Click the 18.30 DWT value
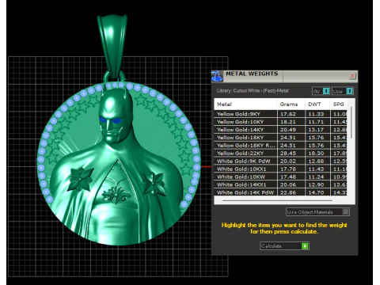Viewport: 380px width, 285px height. pyautogui.click(x=316, y=154)
